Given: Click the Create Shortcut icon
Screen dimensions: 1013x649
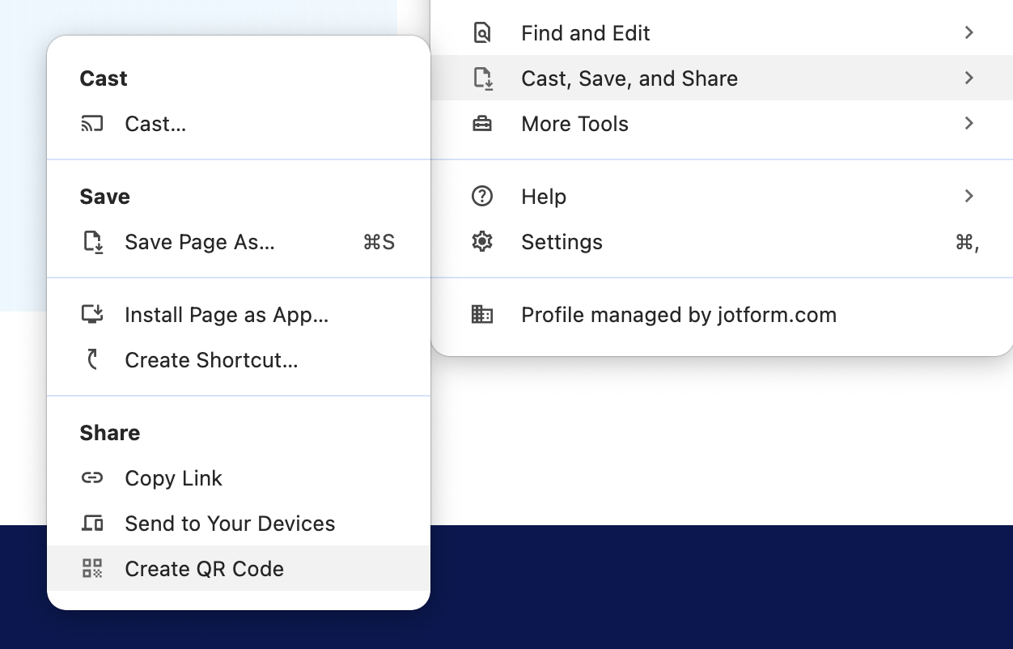Looking at the screenshot, I should click(91, 359).
